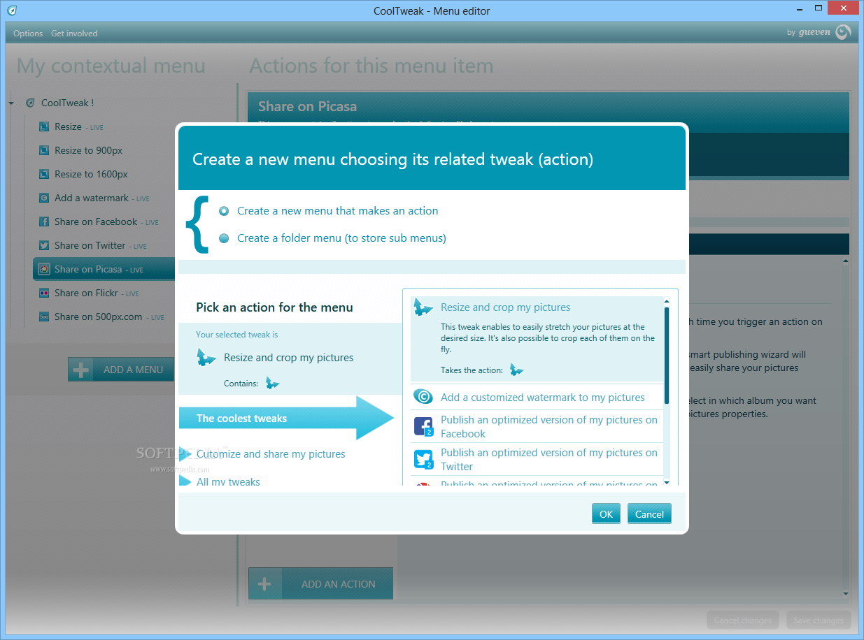Click the 'Contains' action bird icon
864x640 pixels.
272,383
